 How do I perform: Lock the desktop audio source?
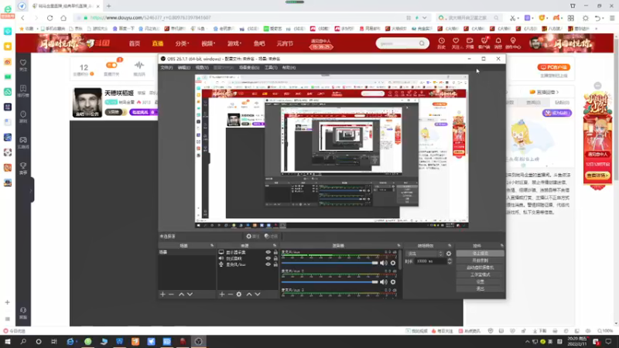point(275,258)
